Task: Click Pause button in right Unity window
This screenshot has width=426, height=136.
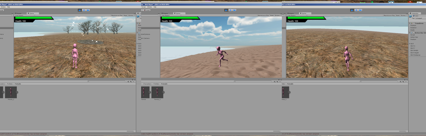Action: [356, 10]
